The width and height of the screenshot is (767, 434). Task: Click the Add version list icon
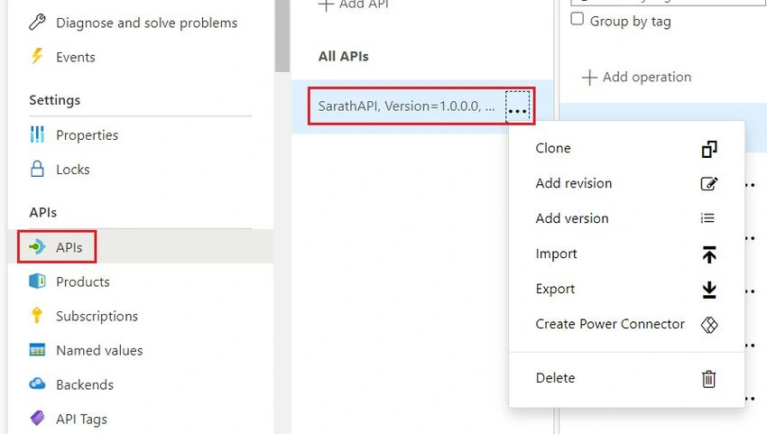pyautogui.click(x=707, y=217)
